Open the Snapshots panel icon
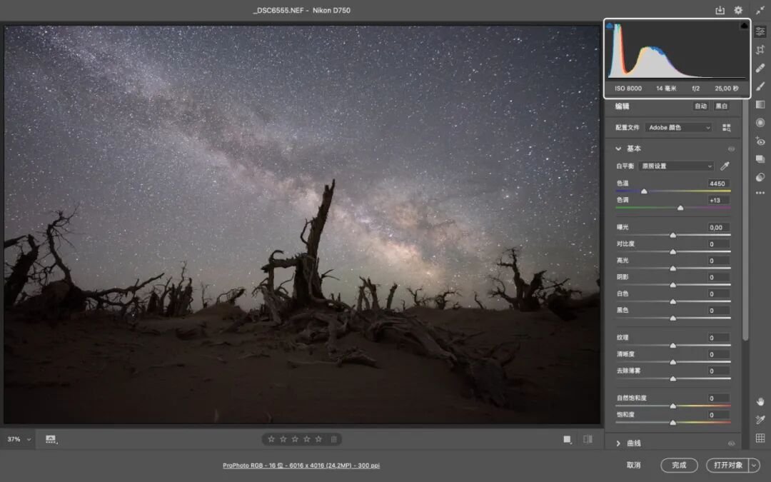This screenshot has height=482, width=771. pyautogui.click(x=760, y=159)
